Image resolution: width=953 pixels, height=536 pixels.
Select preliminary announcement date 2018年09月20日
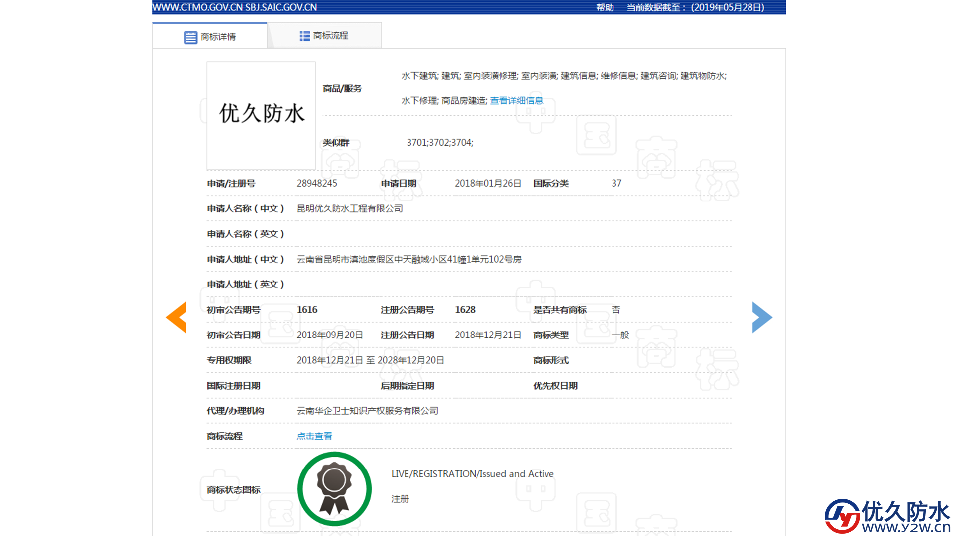(x=330, y=335)
